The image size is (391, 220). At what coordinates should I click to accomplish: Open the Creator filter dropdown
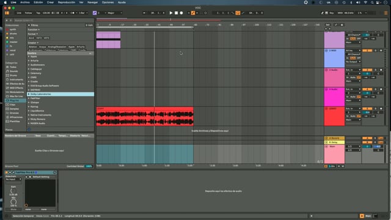33,43
